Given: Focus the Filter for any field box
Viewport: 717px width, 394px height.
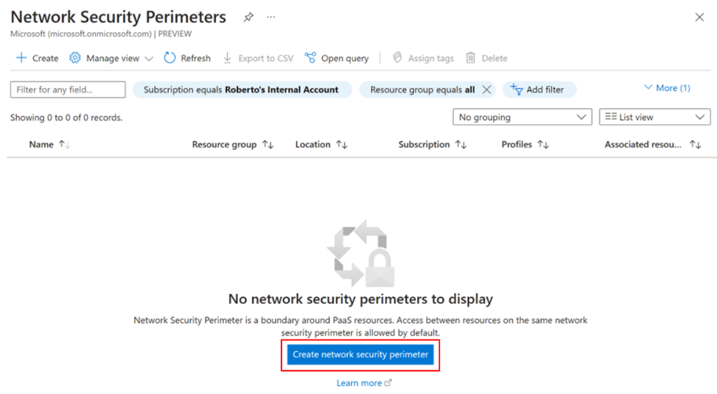Looking at the screenshot, I should (x=68, y=89).
